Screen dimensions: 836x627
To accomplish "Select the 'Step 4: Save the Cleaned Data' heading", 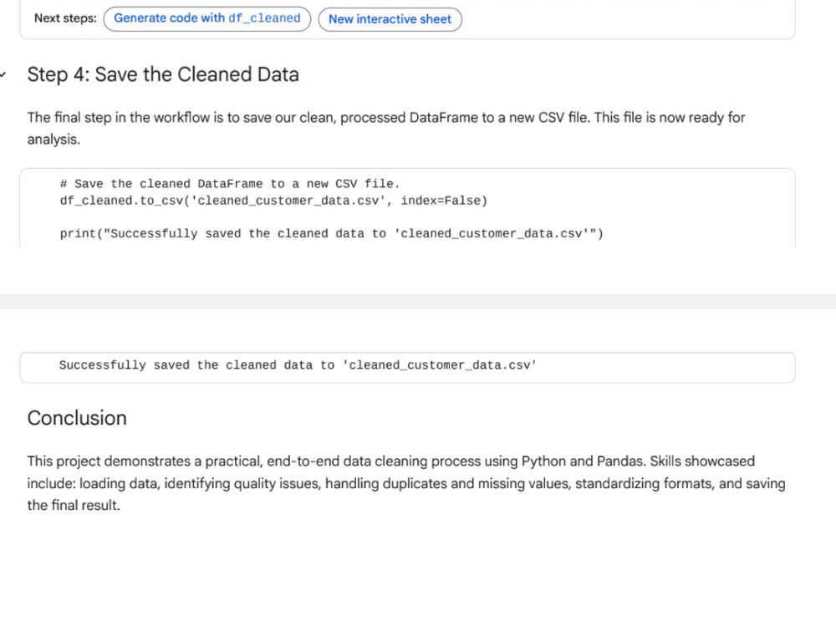I will click(163, 74).
